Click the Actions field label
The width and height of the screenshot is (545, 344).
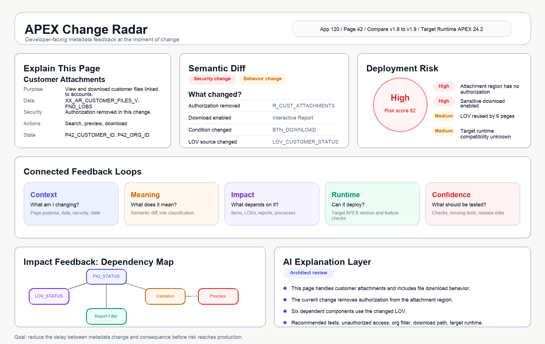(x=32, y=124)
